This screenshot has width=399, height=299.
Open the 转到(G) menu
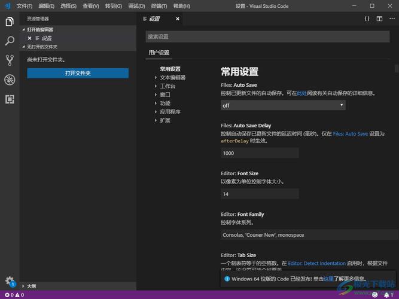pos(114,6)
